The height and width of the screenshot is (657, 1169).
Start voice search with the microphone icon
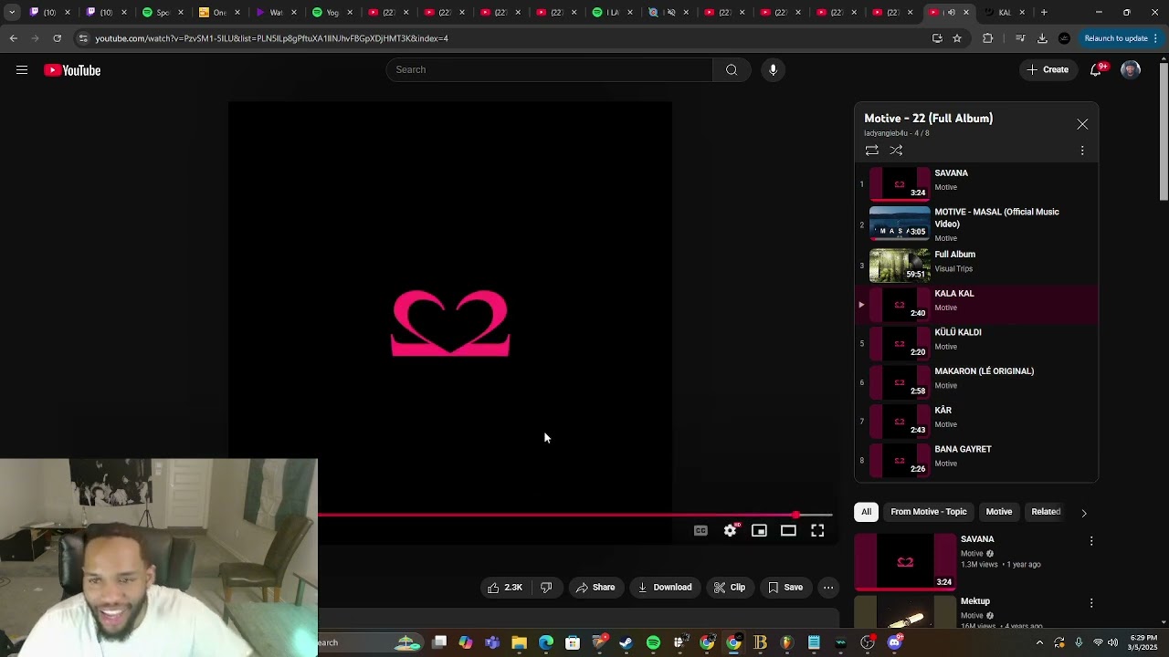(773, 70)
